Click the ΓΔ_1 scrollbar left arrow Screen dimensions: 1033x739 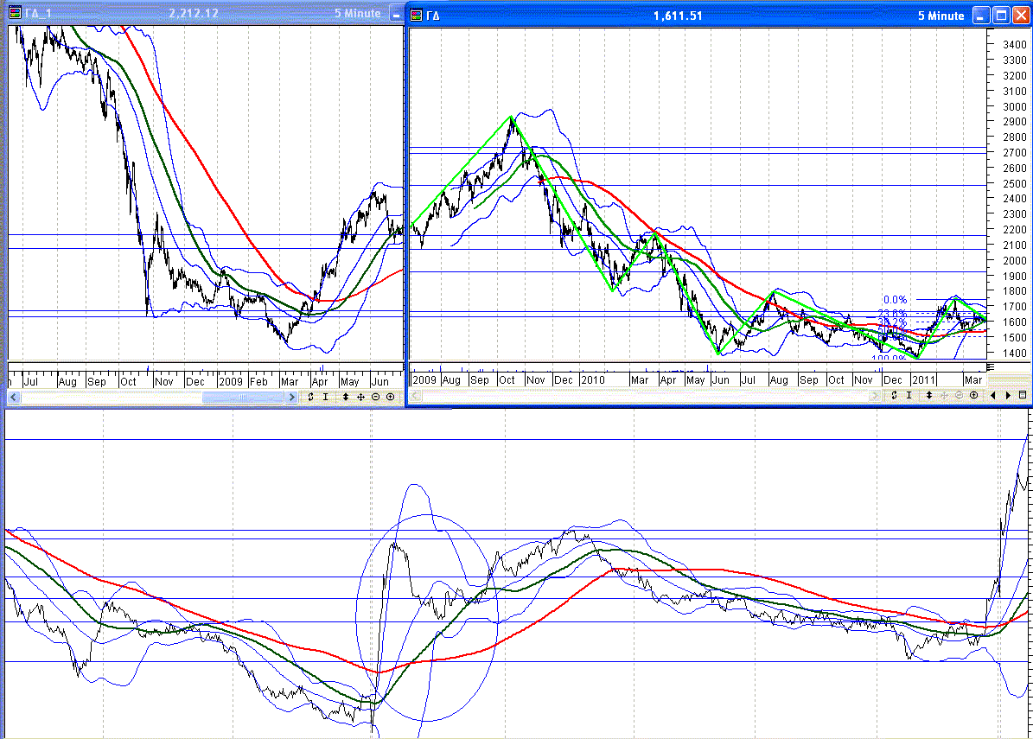[14, 397]
